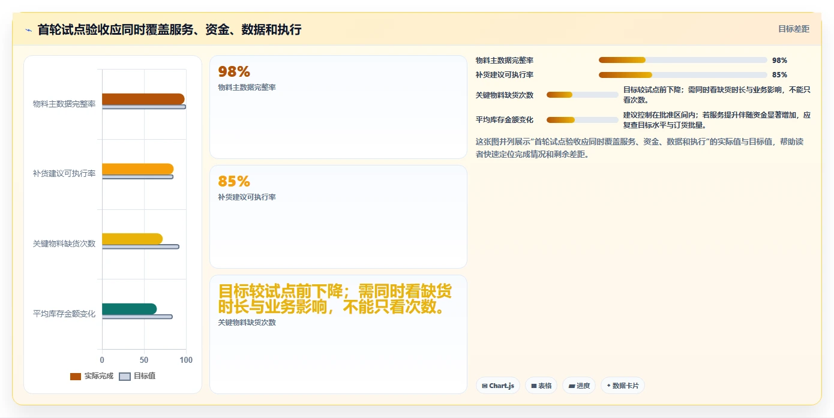Click the 数据卡片 tag button

coord(623,386)
